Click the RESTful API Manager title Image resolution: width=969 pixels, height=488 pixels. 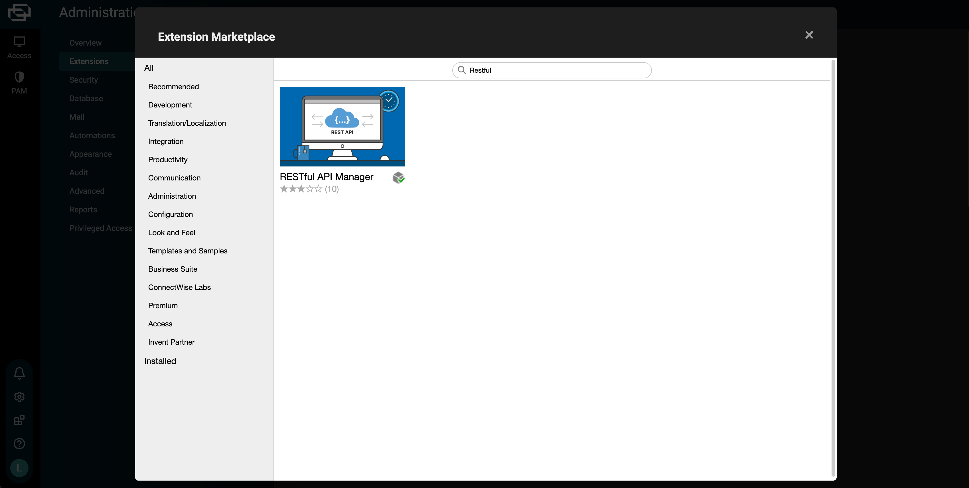[326, 177]
